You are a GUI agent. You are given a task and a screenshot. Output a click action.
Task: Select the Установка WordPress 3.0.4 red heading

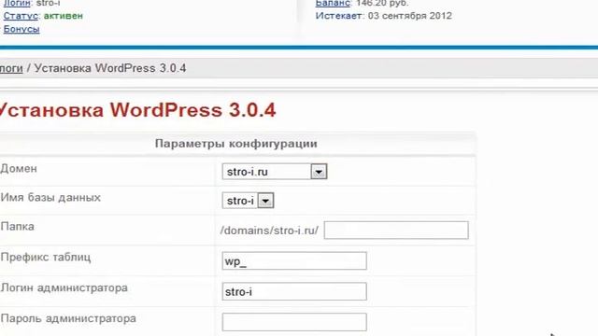click(x=137, y=110)
